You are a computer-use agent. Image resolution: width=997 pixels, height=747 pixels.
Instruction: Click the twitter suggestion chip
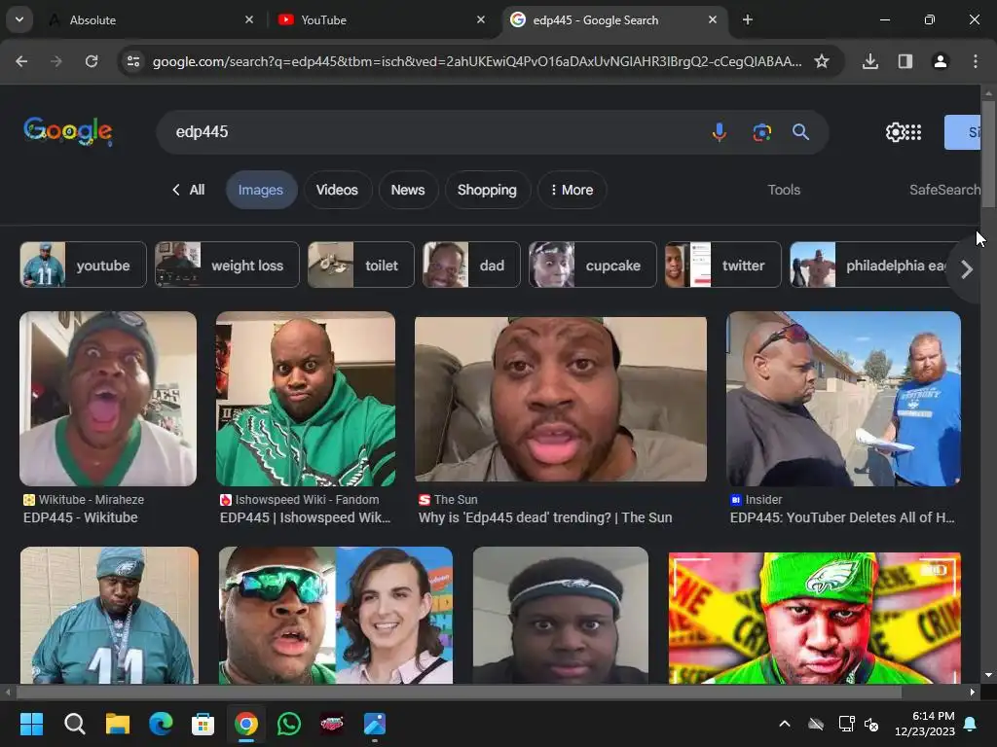pyautogui.click(x=723, y=265)
